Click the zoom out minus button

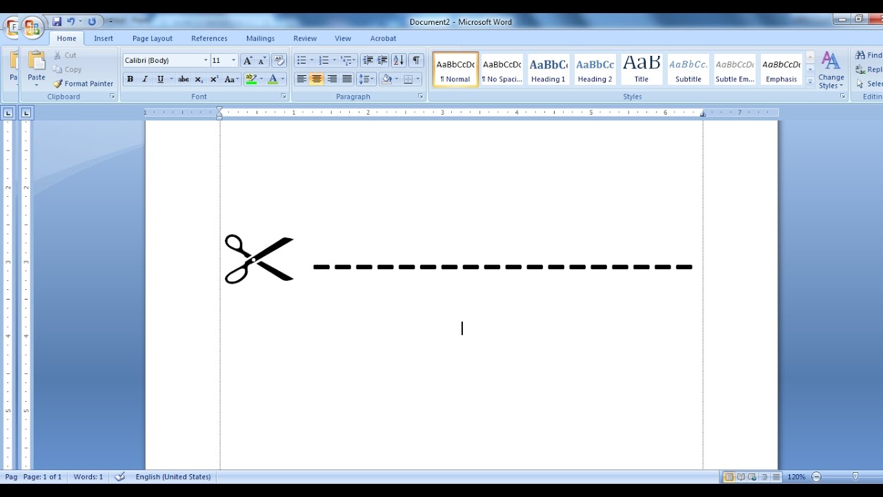[x=817, y=477]
